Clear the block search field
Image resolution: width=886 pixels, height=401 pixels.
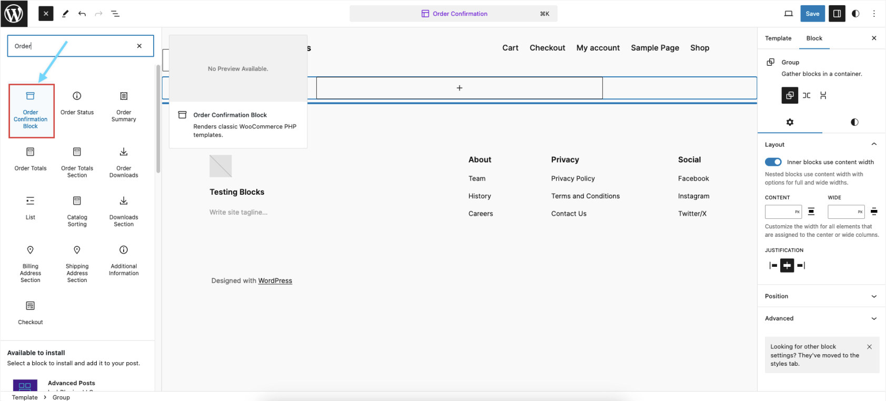tap(139, 46)
